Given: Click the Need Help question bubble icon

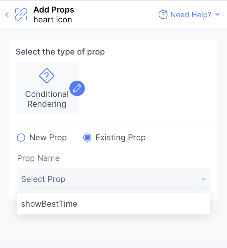Looking at the screenshot, I should point(163,15).
